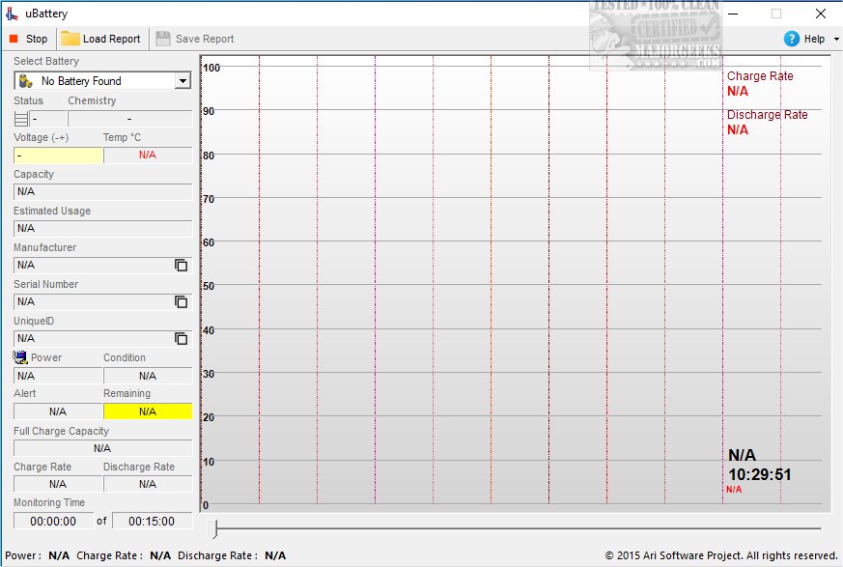Click the Save Report toolbar button

click(x=195, y=39)
